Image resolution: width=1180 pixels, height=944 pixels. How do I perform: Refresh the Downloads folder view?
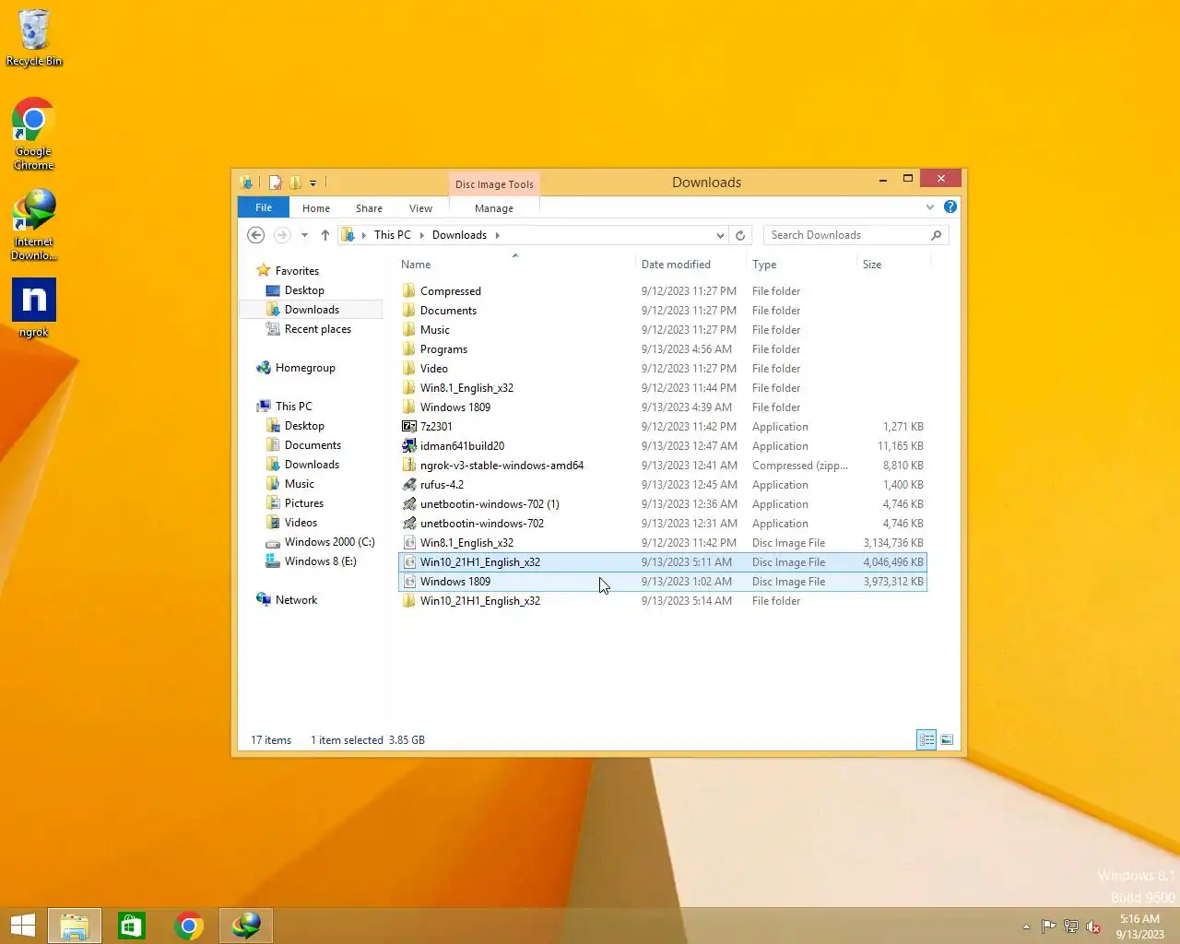[x=740, y=235]
